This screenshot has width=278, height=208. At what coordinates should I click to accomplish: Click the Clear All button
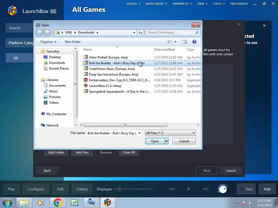(x=129, y=152)
